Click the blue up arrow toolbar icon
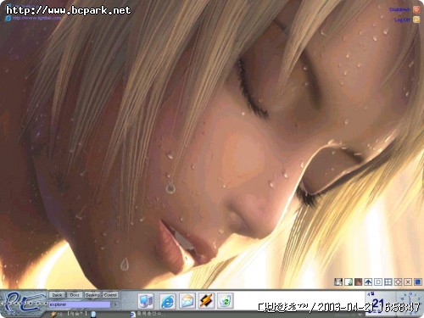Viewport: 424px width, 318px height. coord(368,282)
